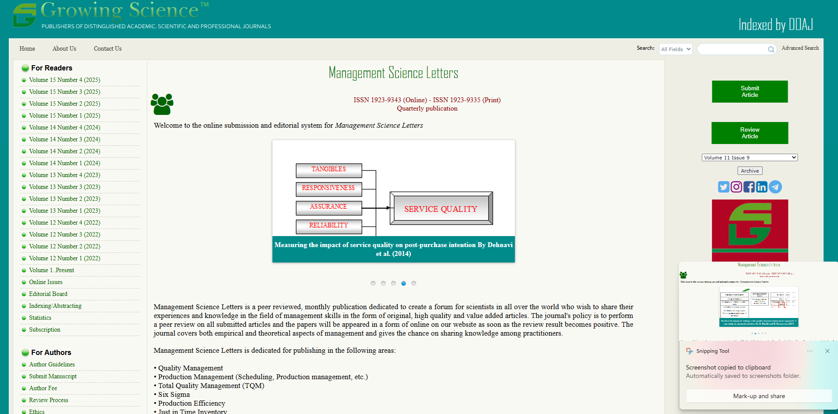
Task: Select the first carousel slide dot
Action: coord(373,283)
